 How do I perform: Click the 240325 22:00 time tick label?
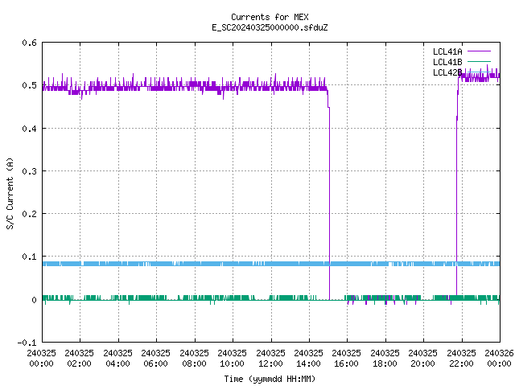coord(461,359)
